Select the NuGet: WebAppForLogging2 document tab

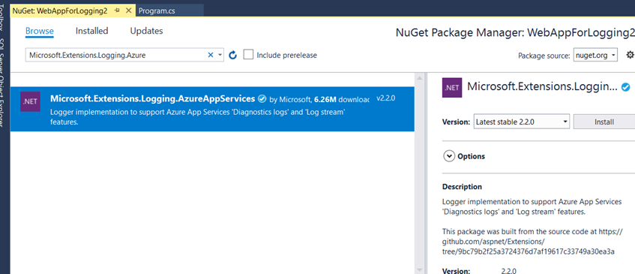(x=60, y=11)
